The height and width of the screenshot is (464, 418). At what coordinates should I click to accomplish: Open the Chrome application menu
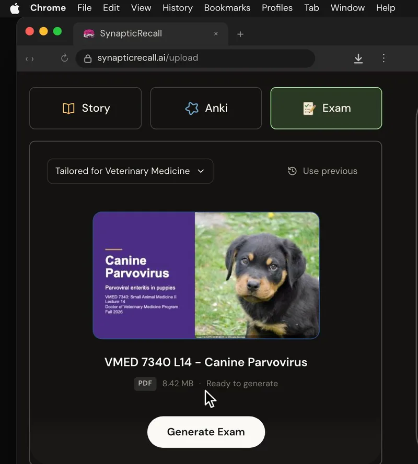pyautogui.click(x=48, y=8)
